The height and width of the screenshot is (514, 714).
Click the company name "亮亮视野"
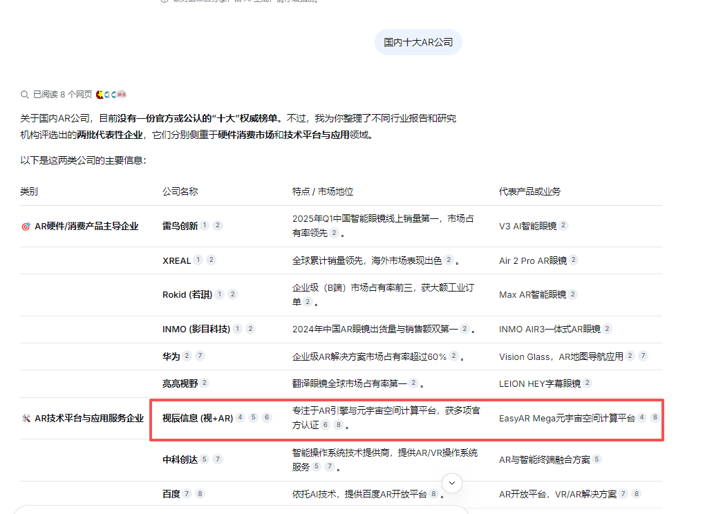pos(180,384)
